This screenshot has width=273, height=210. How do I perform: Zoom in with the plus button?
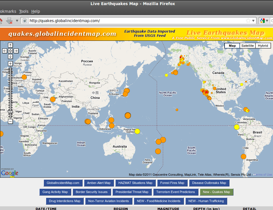tap(11, 63)
